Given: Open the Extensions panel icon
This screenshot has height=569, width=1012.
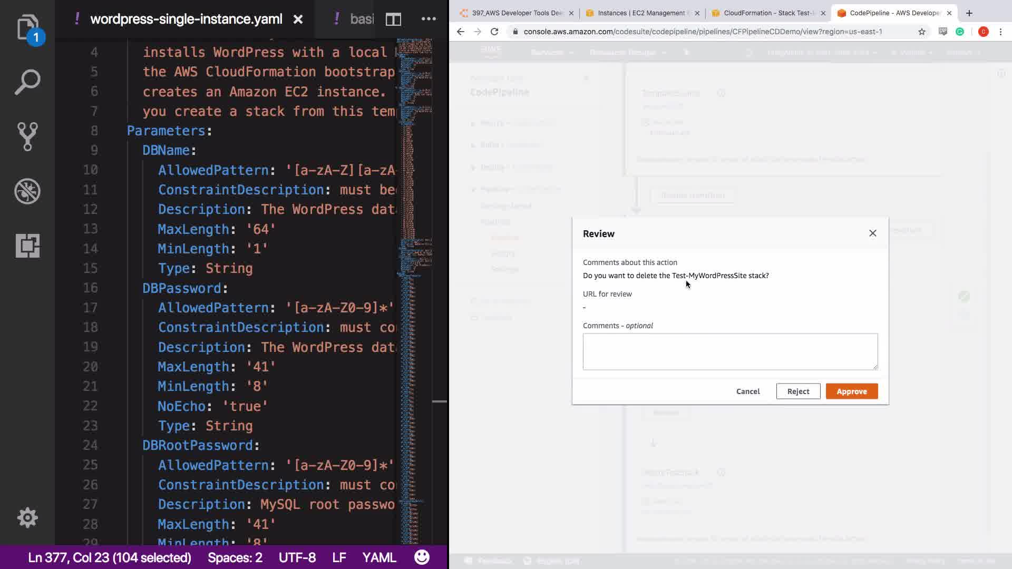Looking at the screenshot, I should coord(27,246).
